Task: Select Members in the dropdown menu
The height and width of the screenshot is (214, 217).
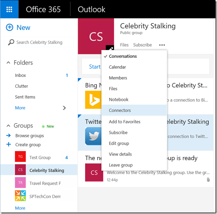Action: (134, 78)
